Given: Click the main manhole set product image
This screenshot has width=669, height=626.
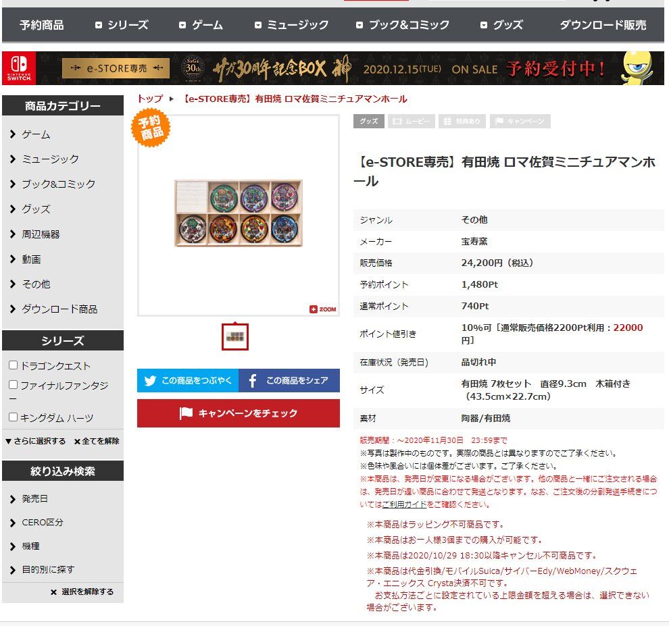Looking at the screenshot, I should coord(239,213).
